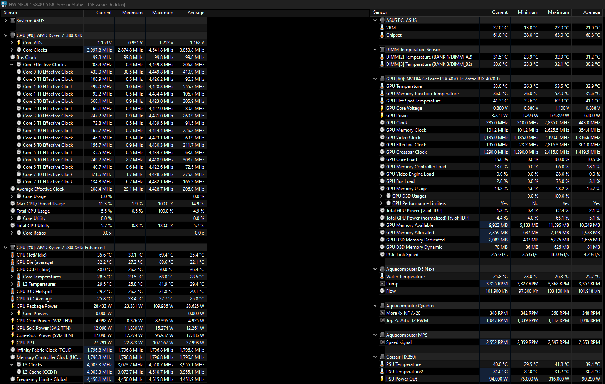
Task: Collapse the L3 Clocks row
Action: point(12,364)
